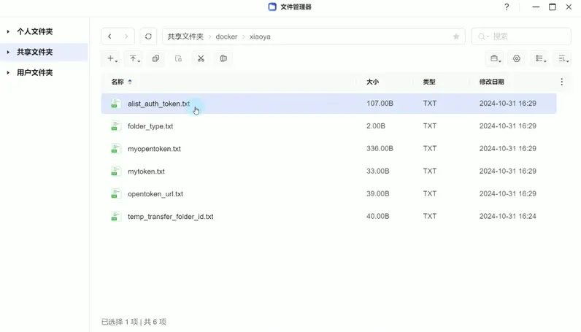581x332 pixels.
Task: Go back to the previous folder
Action: pyautogui.click(x=109, y=36)
